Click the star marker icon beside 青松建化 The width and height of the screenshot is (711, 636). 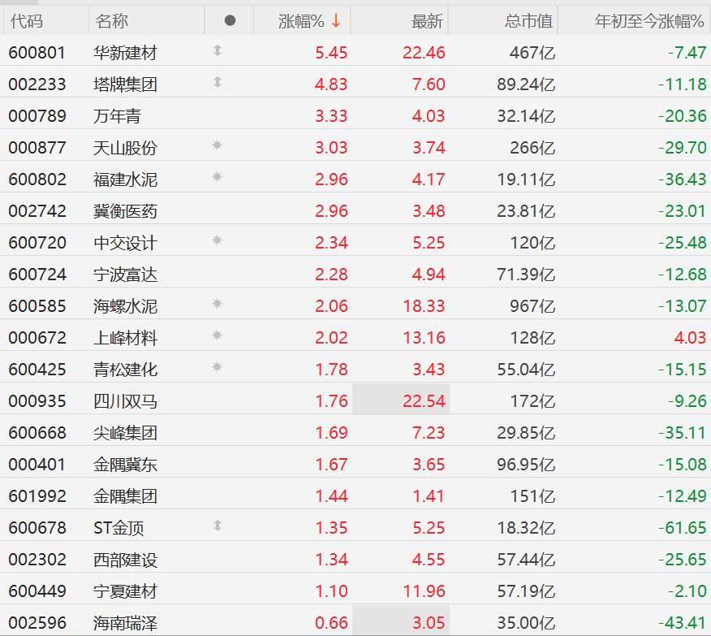(x=218, y=366)
